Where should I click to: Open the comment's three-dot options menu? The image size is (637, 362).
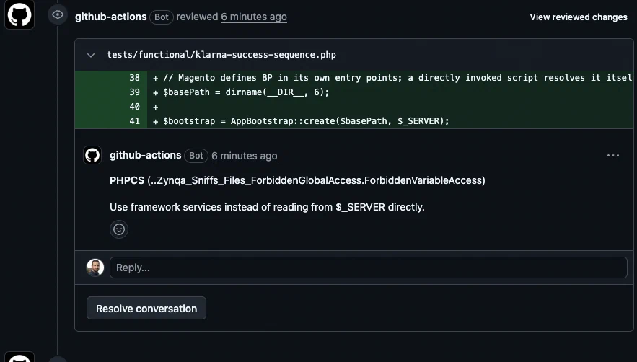613,156
